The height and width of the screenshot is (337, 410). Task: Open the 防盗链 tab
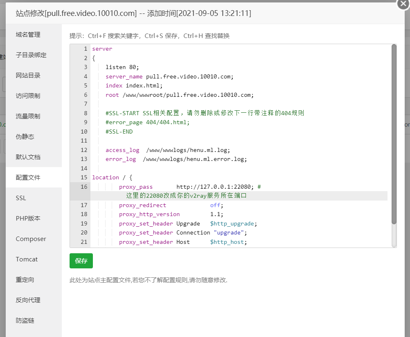point(25,321)
